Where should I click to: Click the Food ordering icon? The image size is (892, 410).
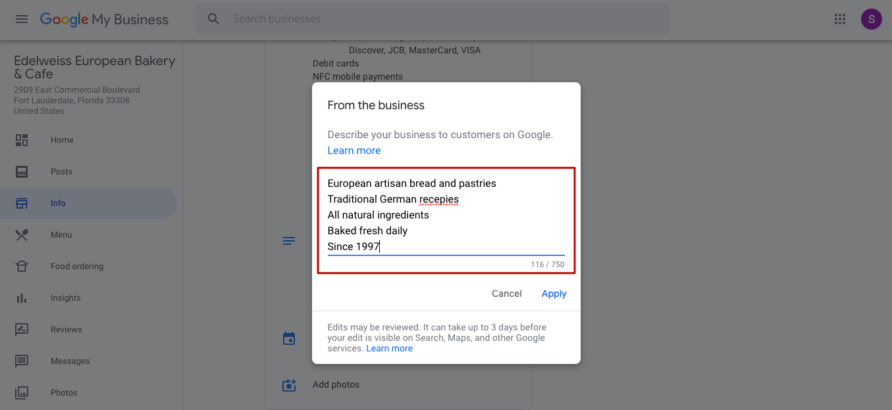click(22, 267)
